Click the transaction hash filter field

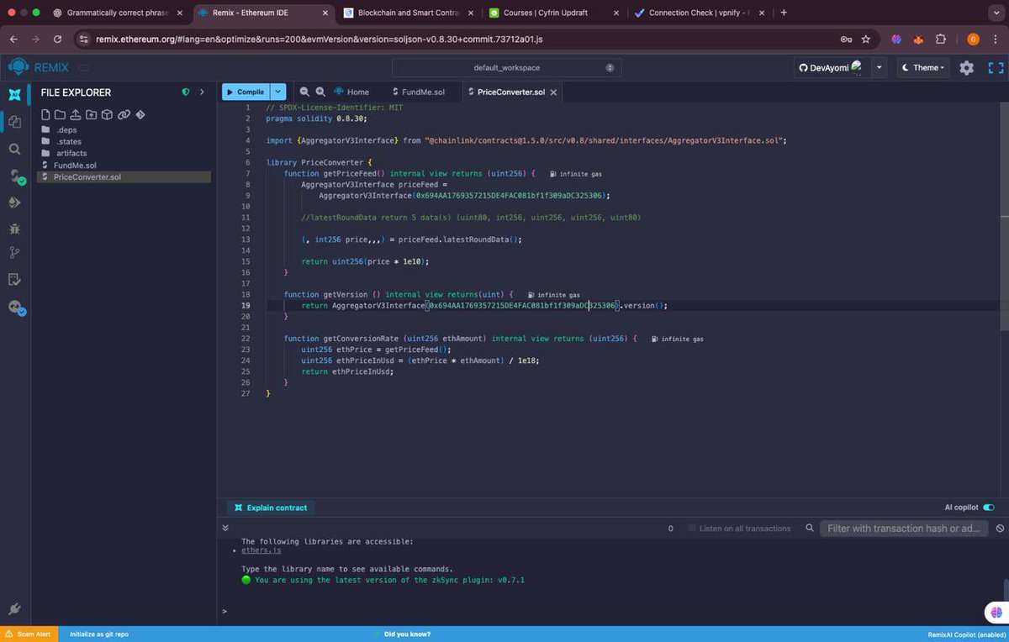point(904,529)
